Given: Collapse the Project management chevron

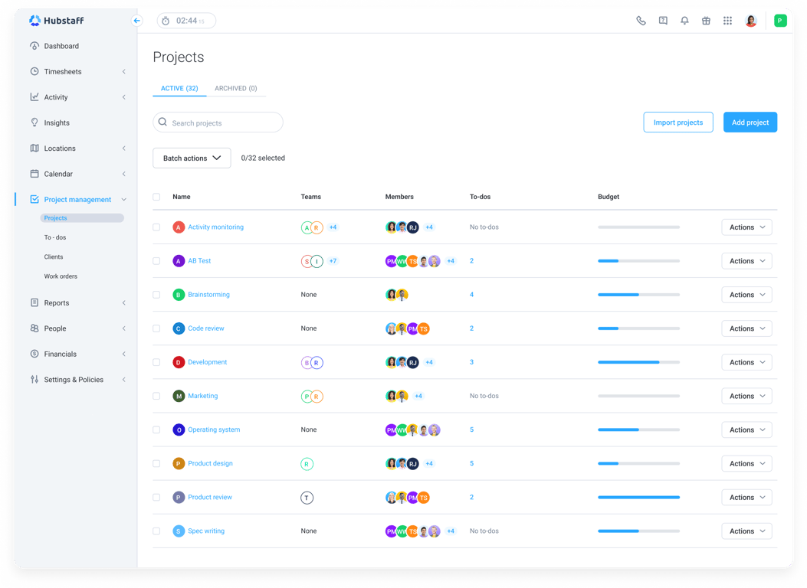Looking at the screenshot, I should click(x=124, y=199).
